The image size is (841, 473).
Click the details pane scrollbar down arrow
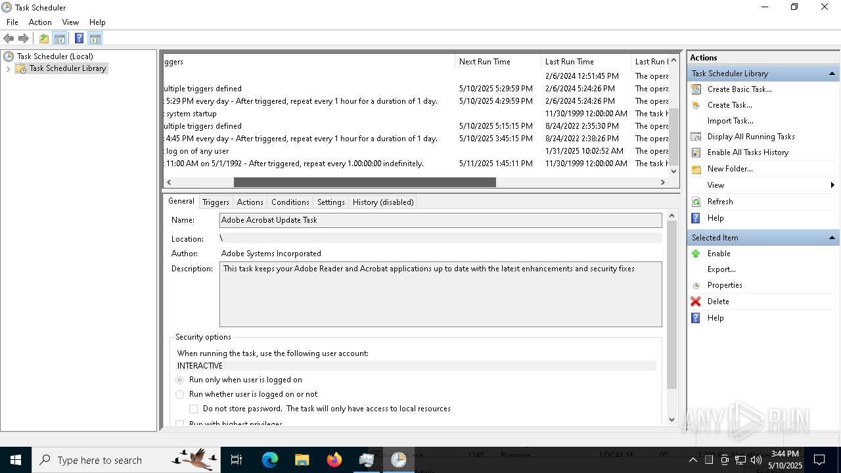671,419
